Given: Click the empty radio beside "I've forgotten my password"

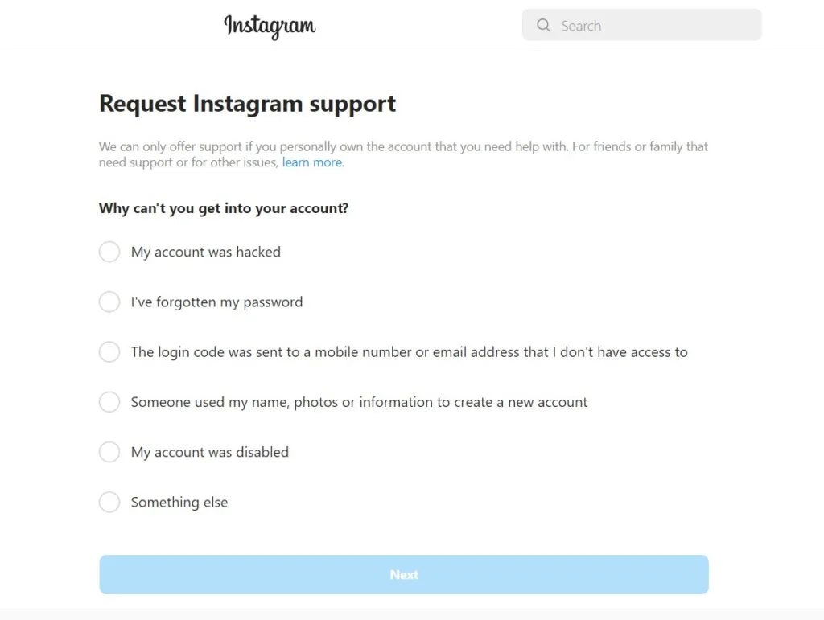Looking at the screenshot, I should click(x=109, y=302).
